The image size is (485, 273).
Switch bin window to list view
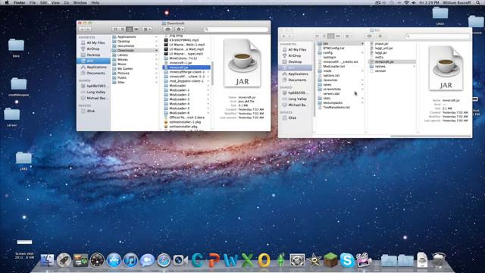click(324, 36)
